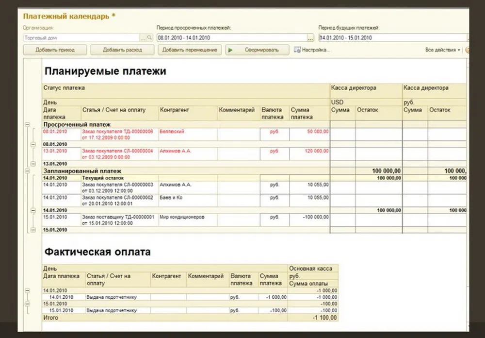Collapse the 14.01.2010 group in Фактическая оплата

(28, 290)
